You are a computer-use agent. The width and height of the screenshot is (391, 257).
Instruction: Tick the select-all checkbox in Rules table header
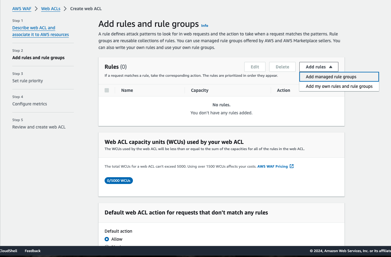[x=107, y=90]
